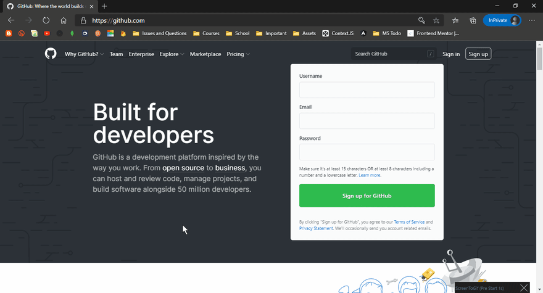View site info via the padlock icon
Viewport: 543px width, 293px height.
pos(83,20)
